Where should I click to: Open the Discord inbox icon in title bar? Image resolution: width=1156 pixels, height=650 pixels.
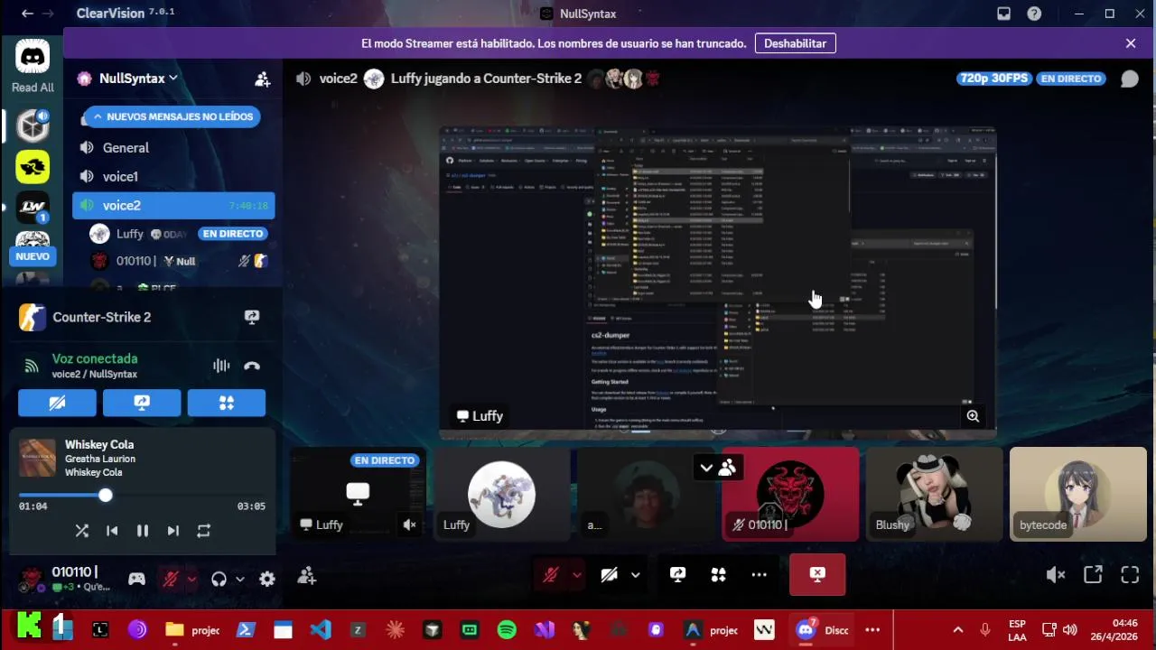(1003, 14)
